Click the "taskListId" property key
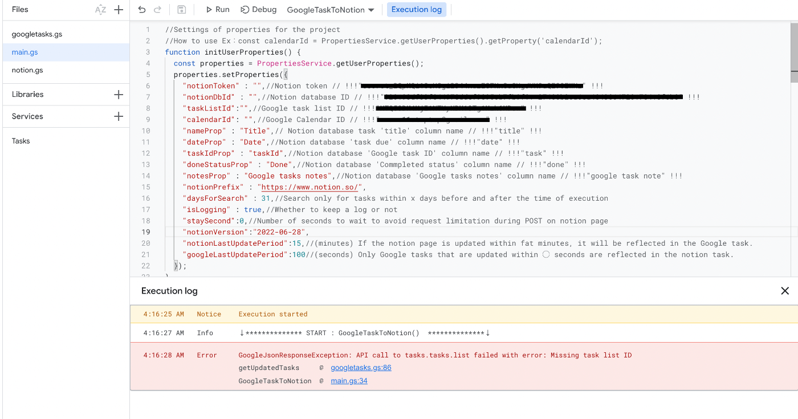Viewport: 798px width, 419px height. (x=209, y=108)
